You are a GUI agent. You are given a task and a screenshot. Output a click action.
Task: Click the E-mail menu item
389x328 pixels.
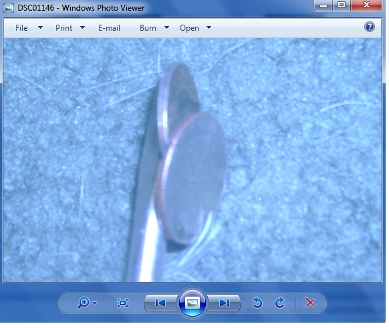109,28
